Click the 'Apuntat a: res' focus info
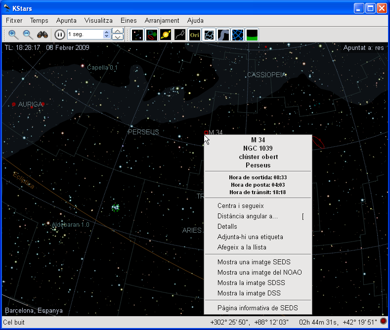 pyautogui.click(x=363, y=48)
